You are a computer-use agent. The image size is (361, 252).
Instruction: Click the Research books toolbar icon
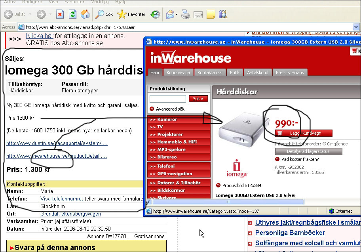click(223, 14)
